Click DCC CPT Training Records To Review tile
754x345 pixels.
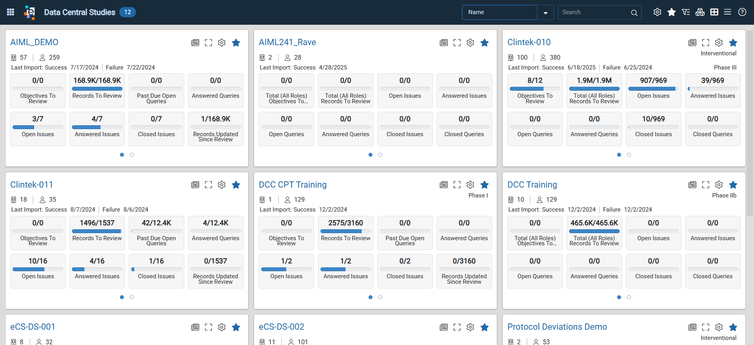pos(346,233)
